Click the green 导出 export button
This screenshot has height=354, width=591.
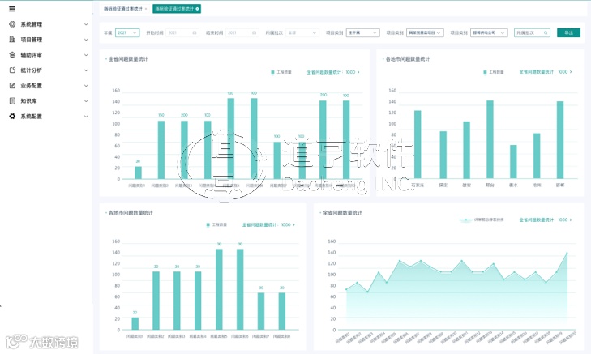(569, 33)
